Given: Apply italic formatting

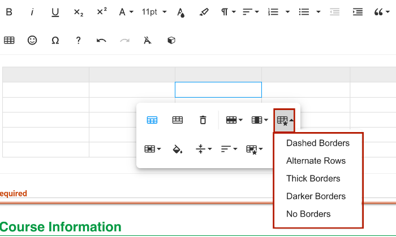Looking at the screenshot, I should (32, 12).
